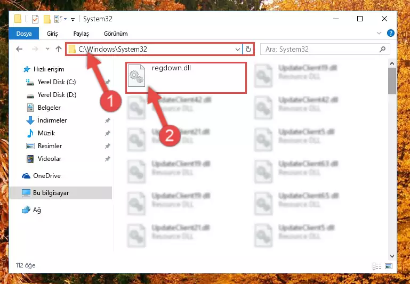This screenshot has height=284, width=410.
Task: Switch to large icons view in status bar
Action: 389,266
